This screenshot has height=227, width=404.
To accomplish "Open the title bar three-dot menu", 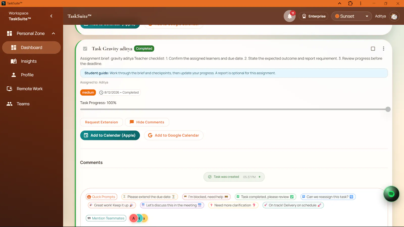I will pos(361,3).
